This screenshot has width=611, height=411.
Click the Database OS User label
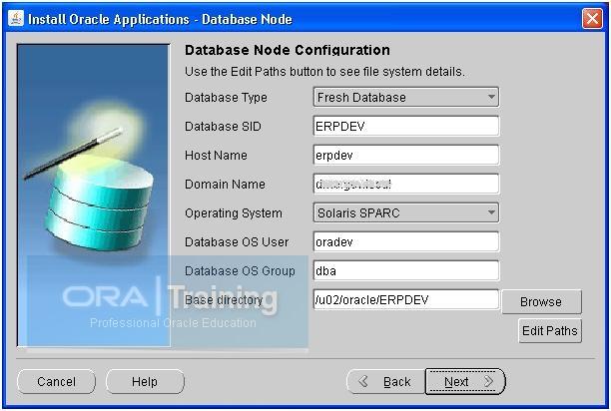(237, 242)
